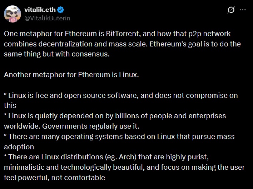Click the phrase "feel powerful, not comfortable"
Screen dimensions: 253x189
point(55,178)
